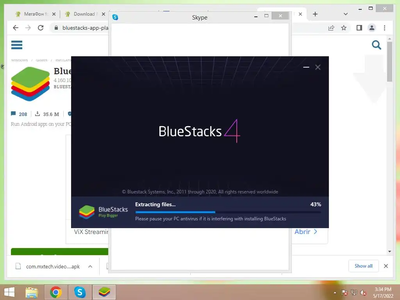Close the BlueStacks installer window
The image size is (400, 300).
(x=318, y=67)
